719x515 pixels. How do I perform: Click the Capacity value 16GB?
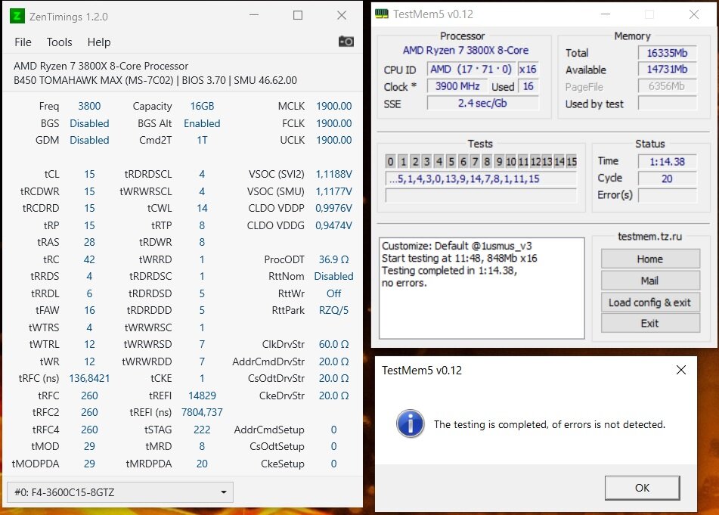[x=202, y=106]
